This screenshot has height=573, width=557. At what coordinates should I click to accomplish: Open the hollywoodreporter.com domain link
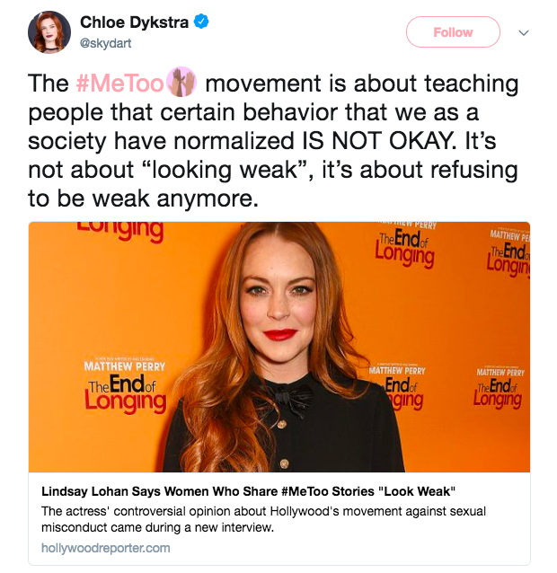click(106, 548)
